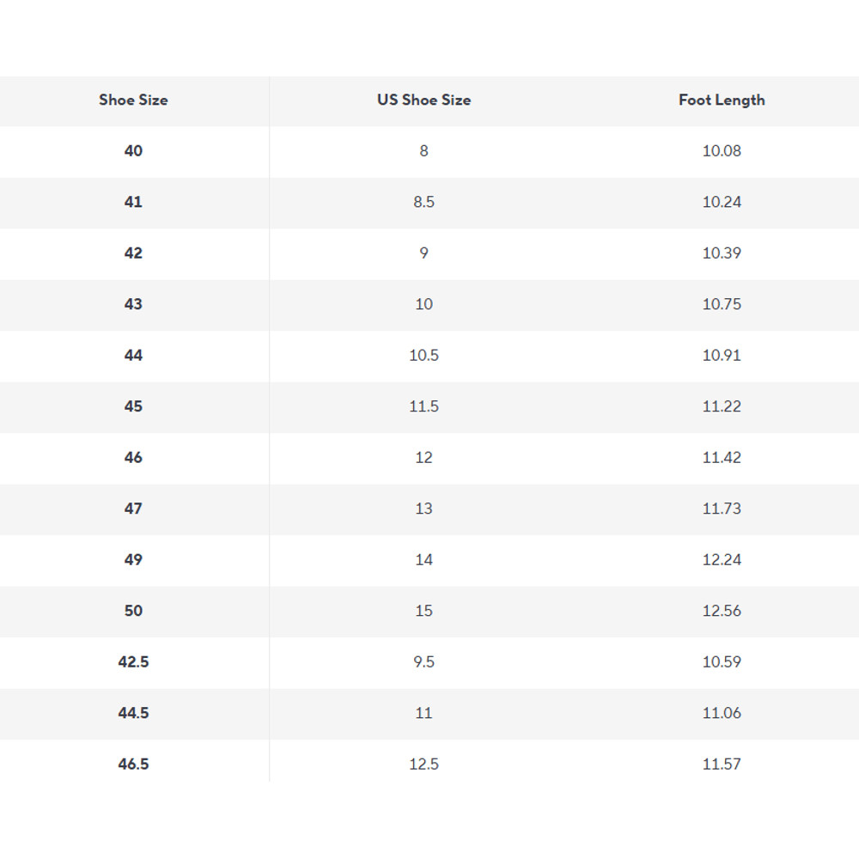Select shoe size 40 cell
This screenshot has height=859, width=859.
(133, 151)
